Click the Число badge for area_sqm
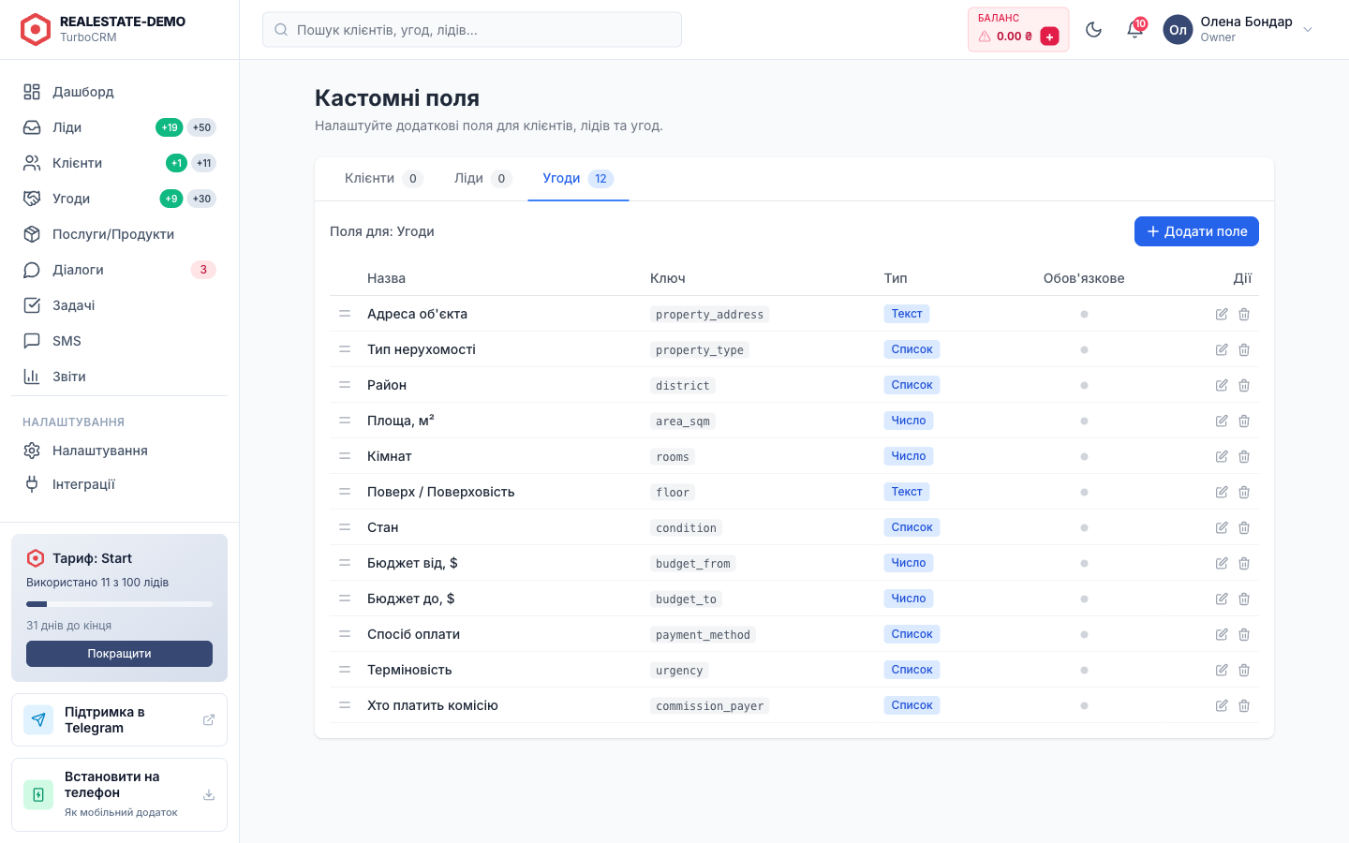The image size is (1349, 843). (909, 421)
